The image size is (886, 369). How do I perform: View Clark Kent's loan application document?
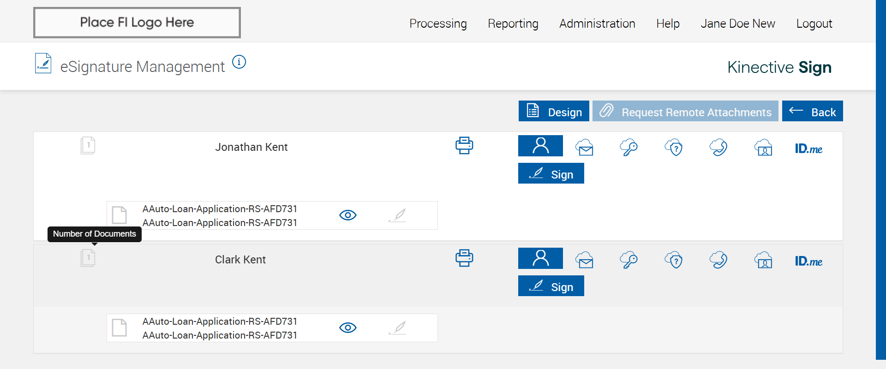click(348, 328)
